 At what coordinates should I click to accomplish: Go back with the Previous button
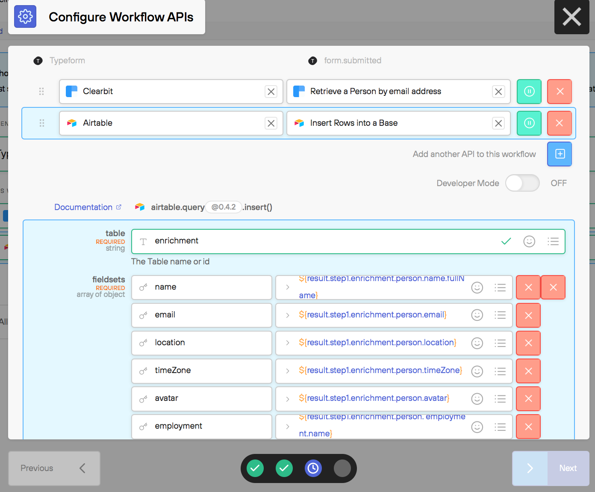click(54, 468)
